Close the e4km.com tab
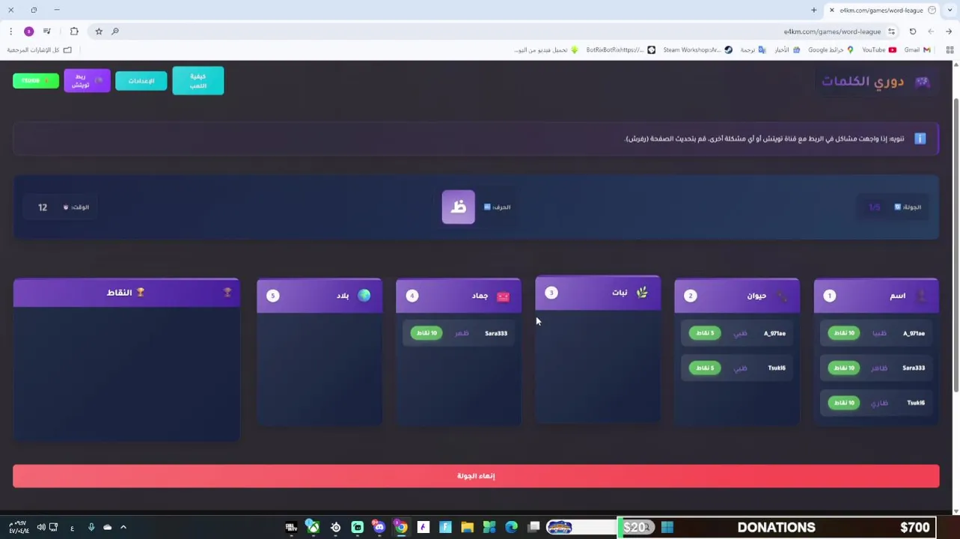960x539 pixels. pyautogui.click(x=831, y=10)
